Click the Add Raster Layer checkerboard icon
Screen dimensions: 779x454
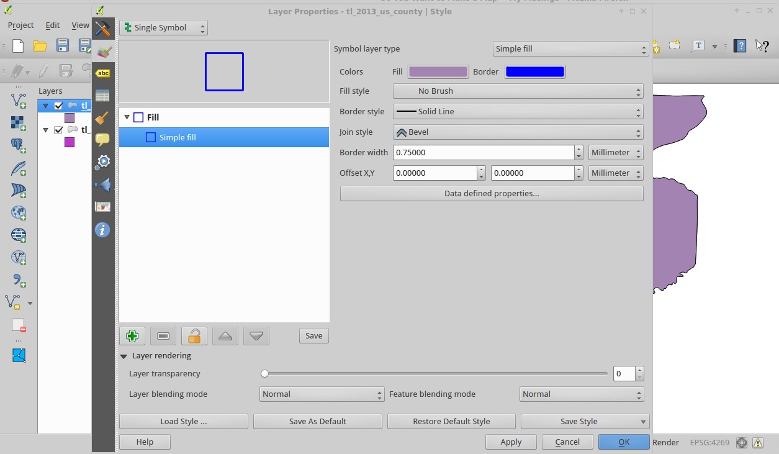tap(19, 123)
